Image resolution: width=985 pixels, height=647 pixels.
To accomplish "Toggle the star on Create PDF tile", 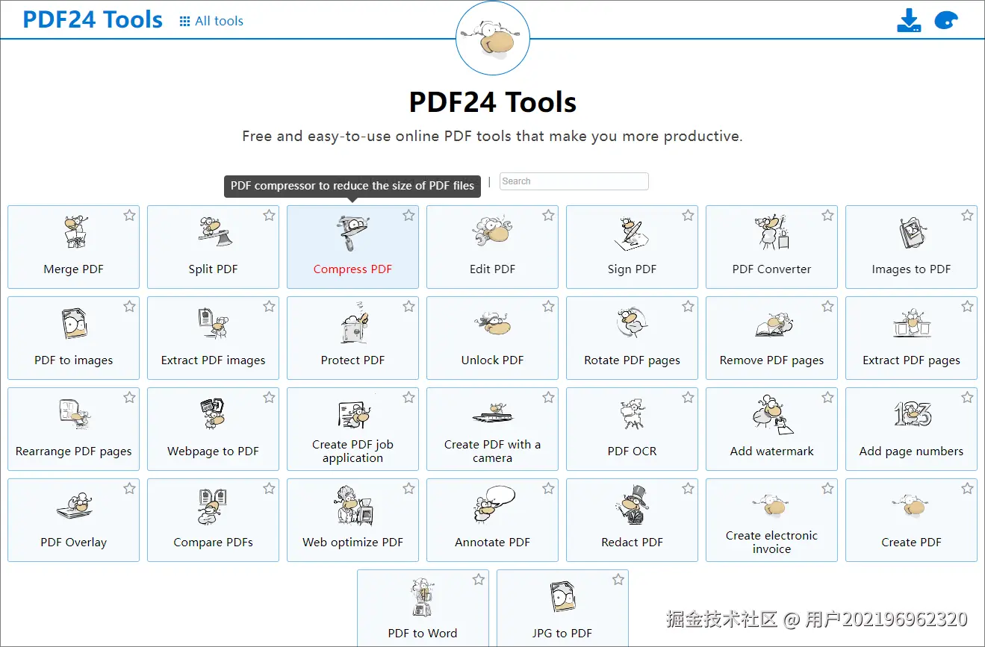I will [x=967, y=488].
